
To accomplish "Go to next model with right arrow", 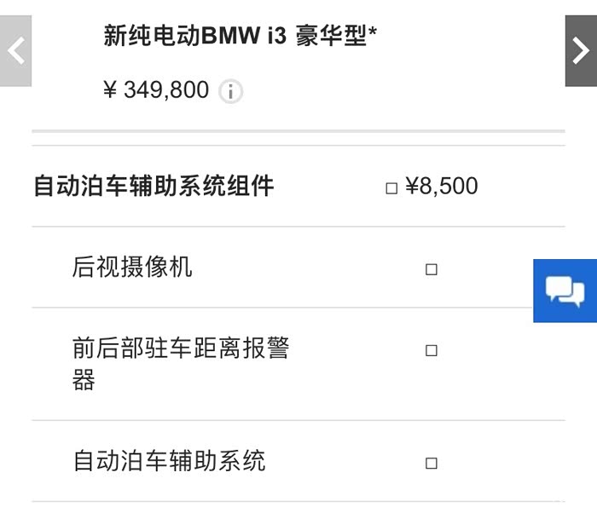I will pyautogui.click(x=581, y=50).
